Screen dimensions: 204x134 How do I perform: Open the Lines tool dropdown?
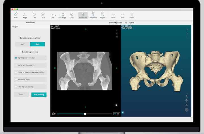[x=53, y=15]
